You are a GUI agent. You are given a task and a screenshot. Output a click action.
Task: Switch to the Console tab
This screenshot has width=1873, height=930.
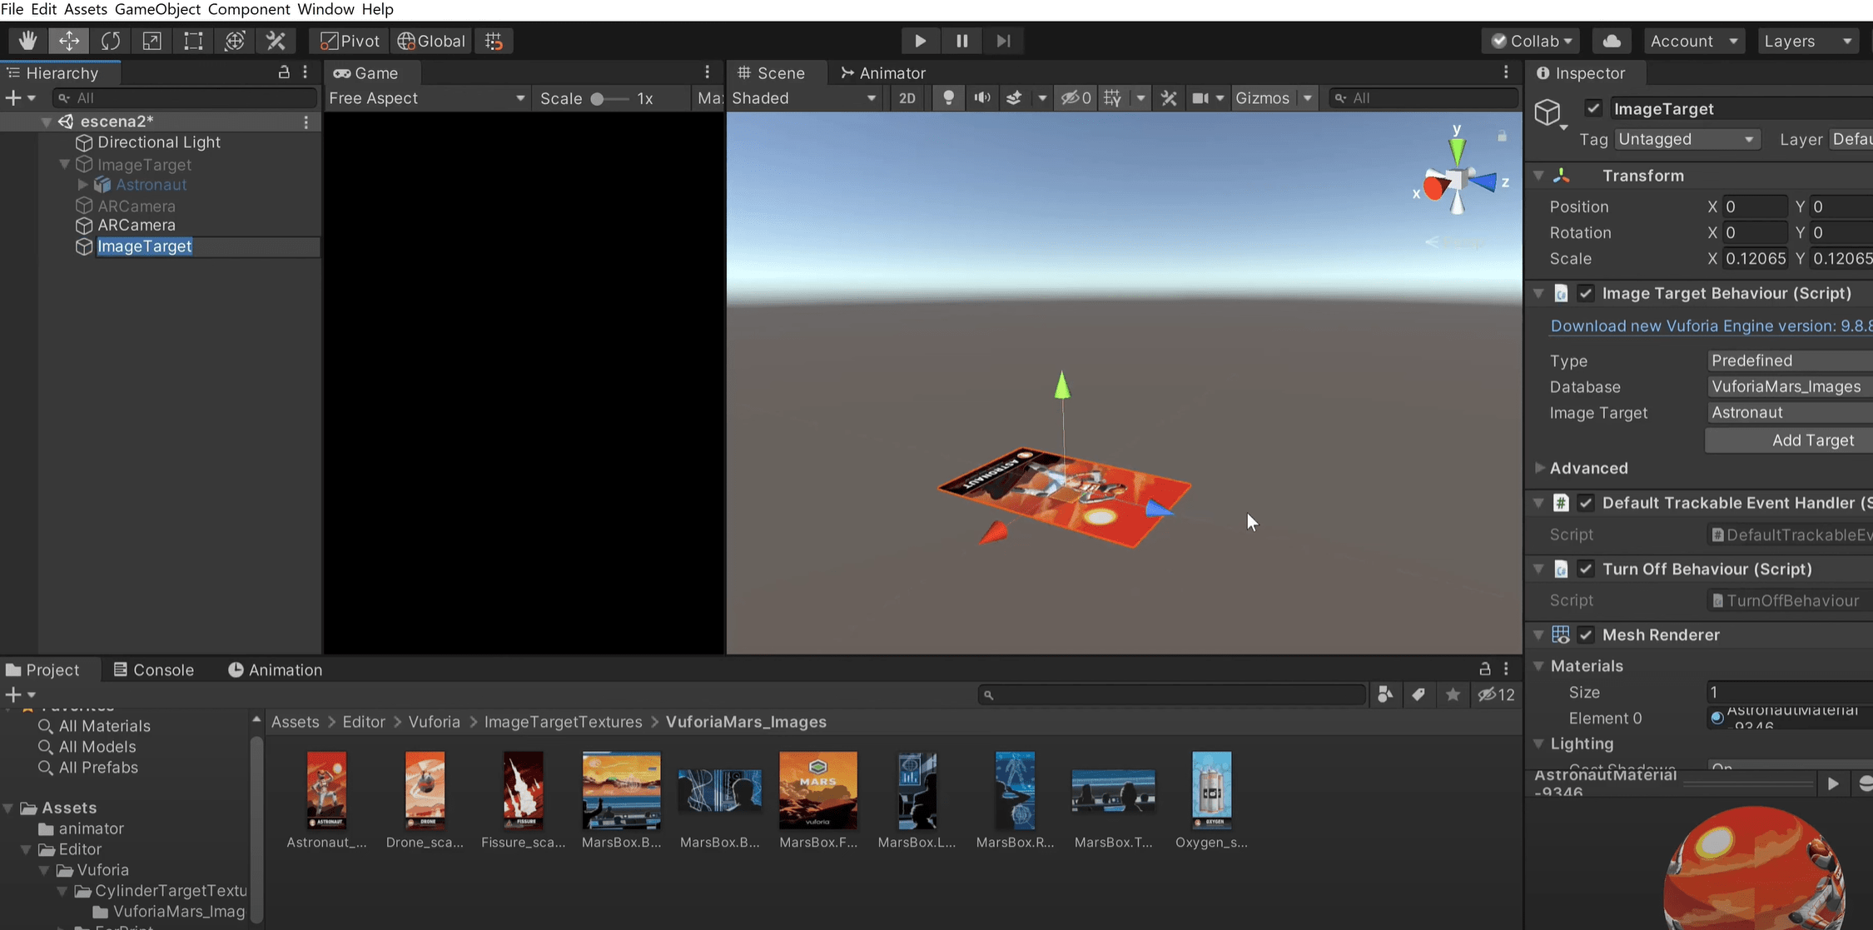click(x=154, y=669)
